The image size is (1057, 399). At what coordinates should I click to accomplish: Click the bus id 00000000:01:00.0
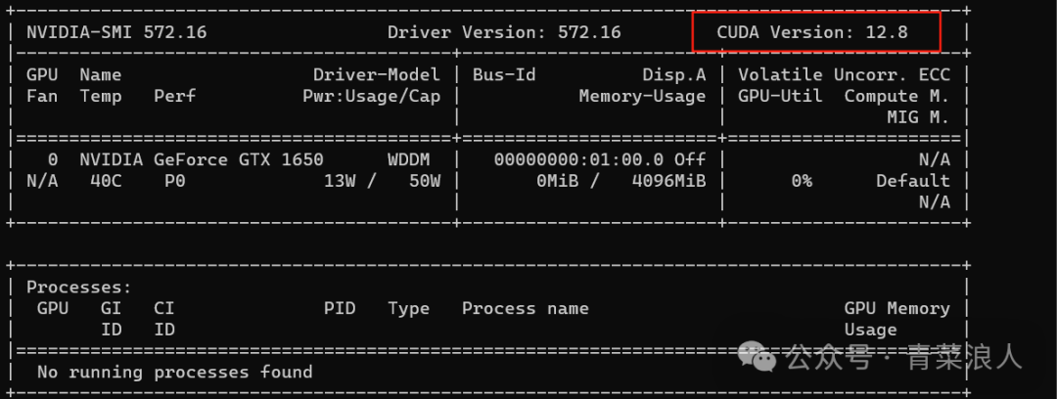click(579, 159)
